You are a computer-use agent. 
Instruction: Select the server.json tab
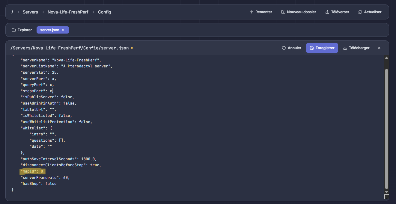tap(50, 30)
